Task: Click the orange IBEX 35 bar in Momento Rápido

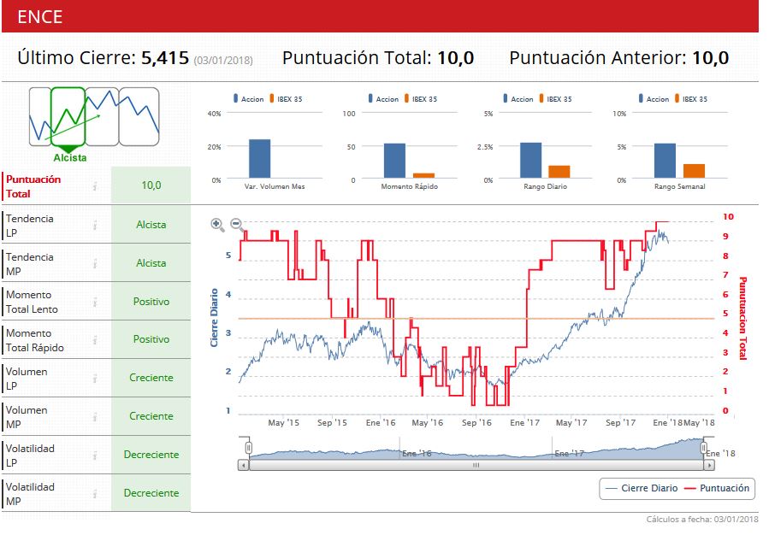Action: [423, 175]
